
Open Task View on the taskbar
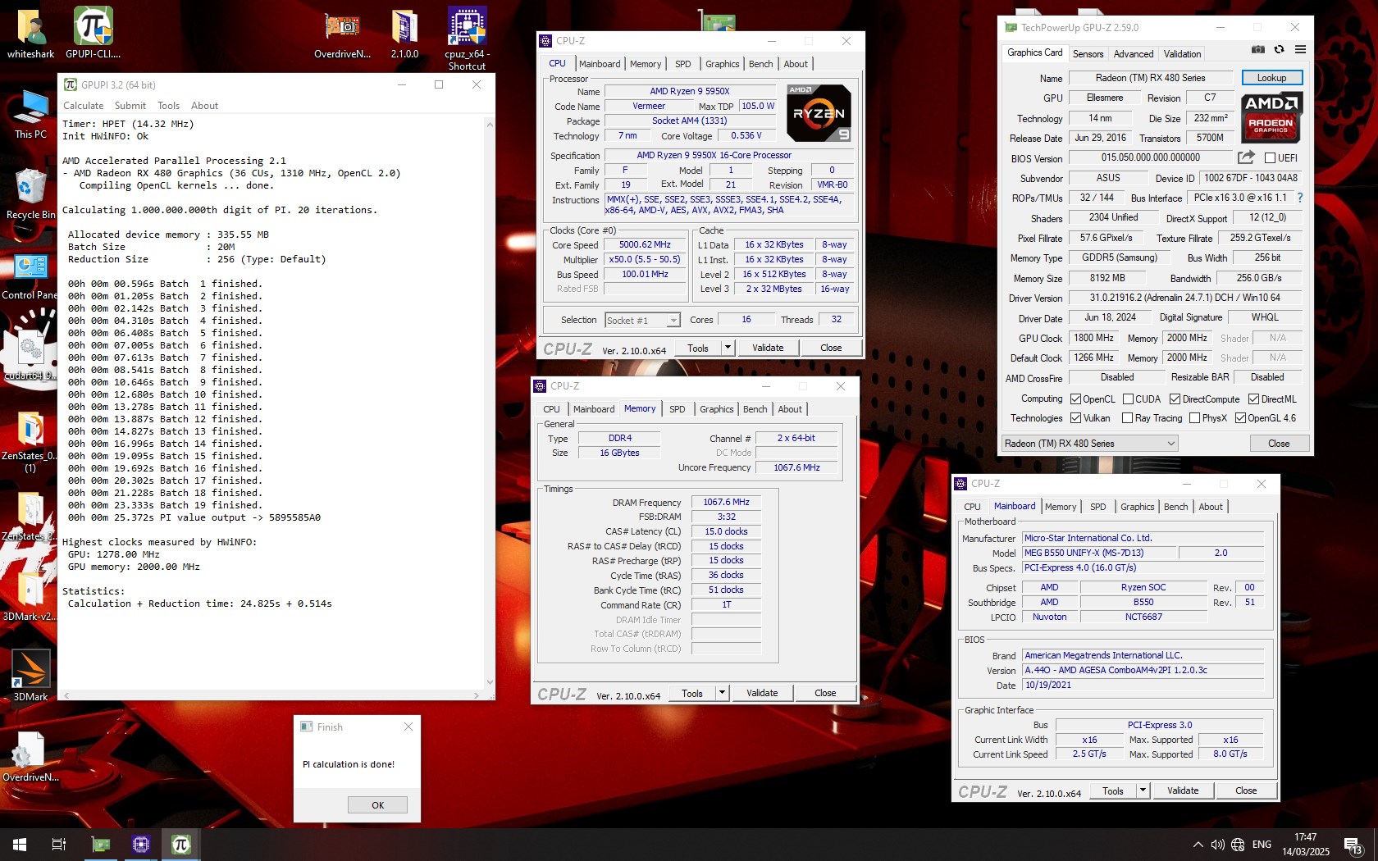tap(59, 845)
